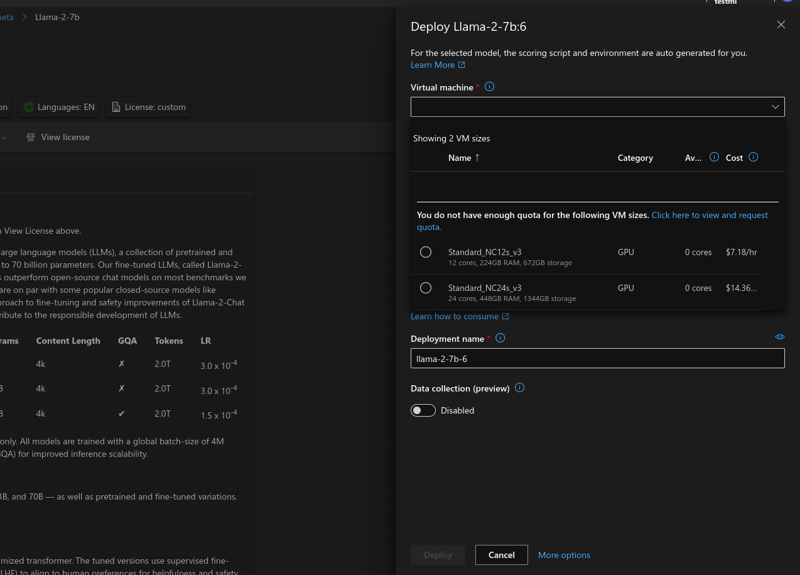This screenshot has width=800, height=575.
Task: Click the dropdown chevron left of View license
Action: pyautogui.click(x=6, y=137)
